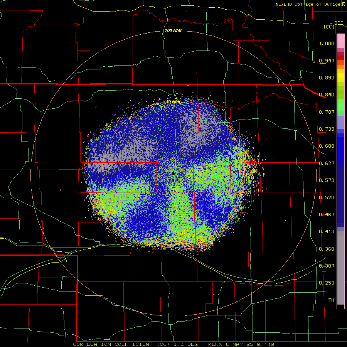
Task: Click the 0.413 legend value
Action: [x=327, y=232]
